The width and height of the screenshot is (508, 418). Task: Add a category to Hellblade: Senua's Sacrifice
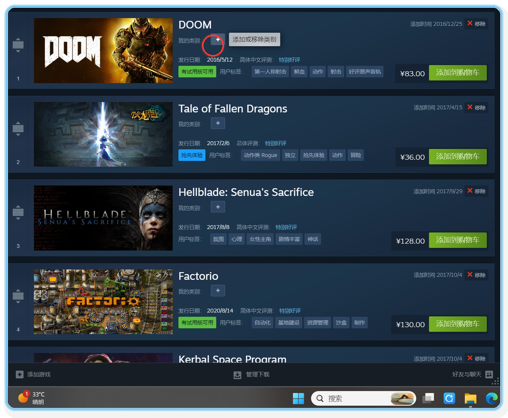(x=218, y=207)
